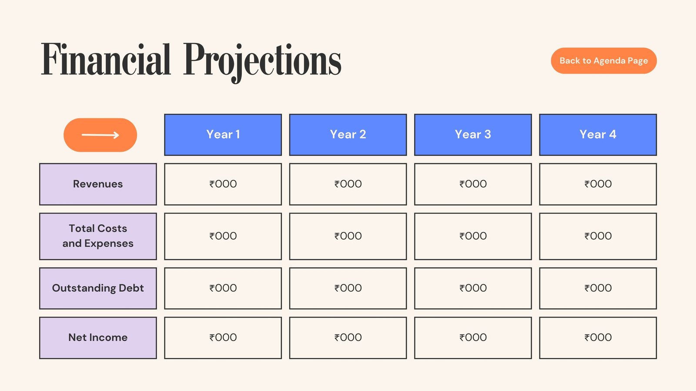Click Outstanding Debt value for Year 1

[x=223, y=288]
